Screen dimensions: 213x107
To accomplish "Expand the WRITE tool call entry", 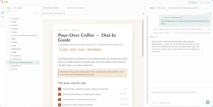I will [181, 33].
